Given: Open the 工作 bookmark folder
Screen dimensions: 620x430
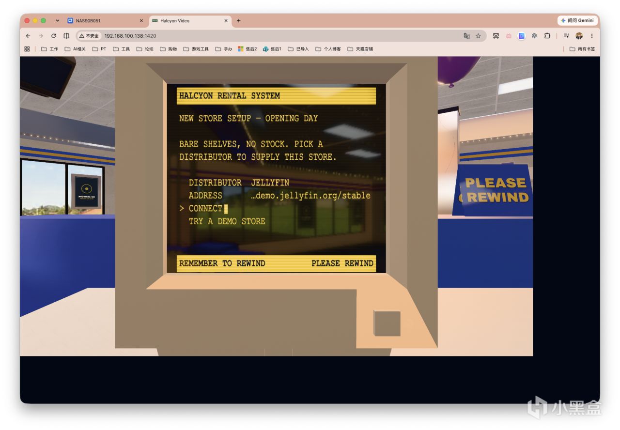Looking at the screenshot, I should (50, 49).
